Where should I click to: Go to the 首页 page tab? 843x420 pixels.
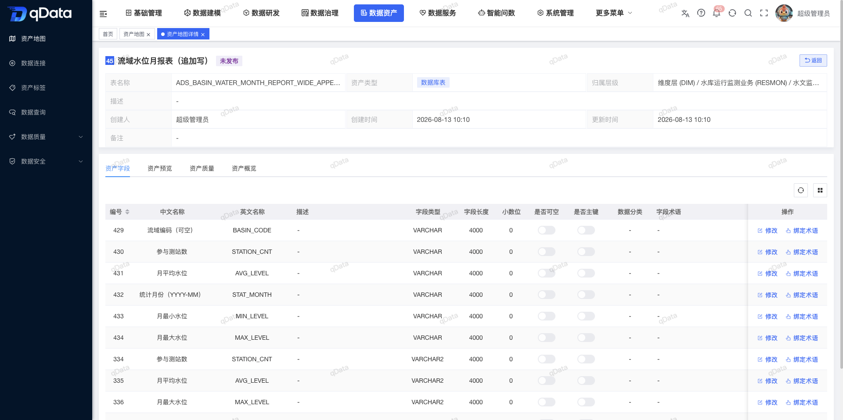(x=108, y=34)
